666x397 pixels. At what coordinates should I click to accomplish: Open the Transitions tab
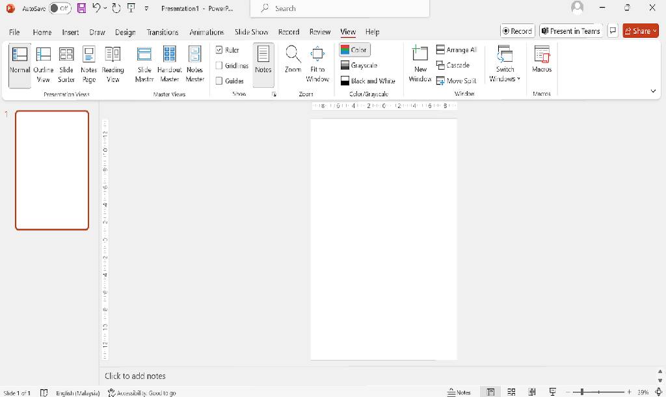click(163, 32)
